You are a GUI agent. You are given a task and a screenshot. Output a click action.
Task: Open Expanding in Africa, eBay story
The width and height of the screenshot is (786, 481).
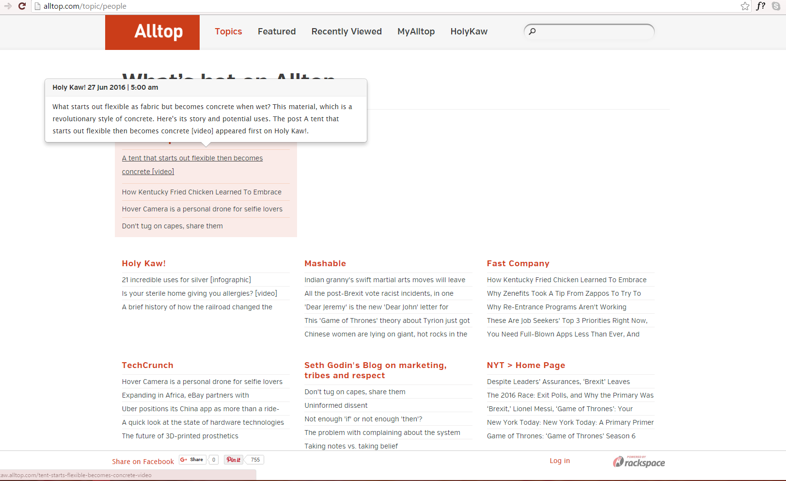(185, 395)
